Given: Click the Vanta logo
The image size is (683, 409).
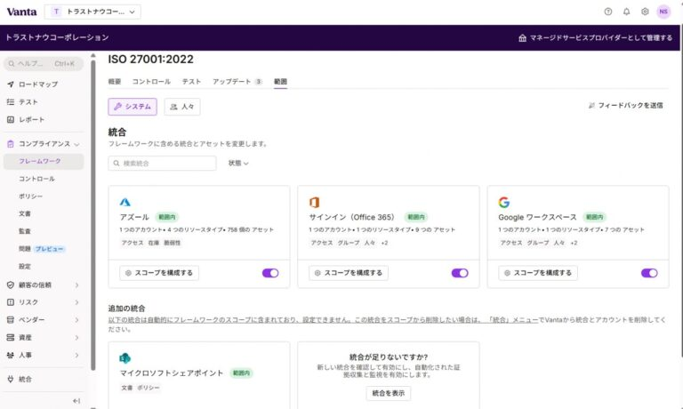Looking at the screenshot, I should pyautogui.click(x=21, y=12).
